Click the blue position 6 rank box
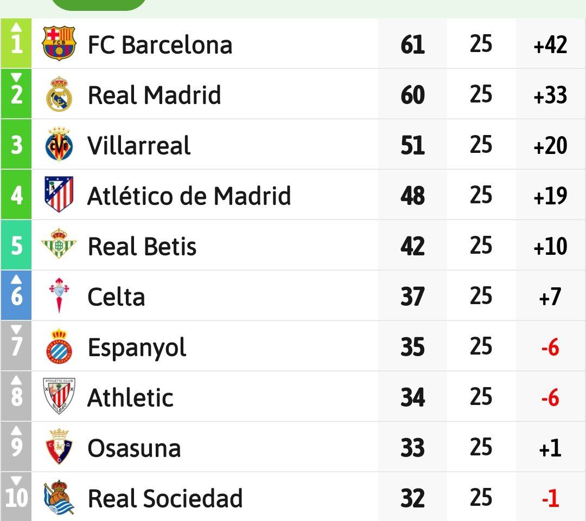 (16, 296)
